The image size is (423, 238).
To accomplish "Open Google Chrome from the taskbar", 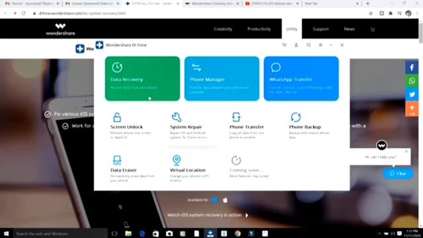I will 237,233.
